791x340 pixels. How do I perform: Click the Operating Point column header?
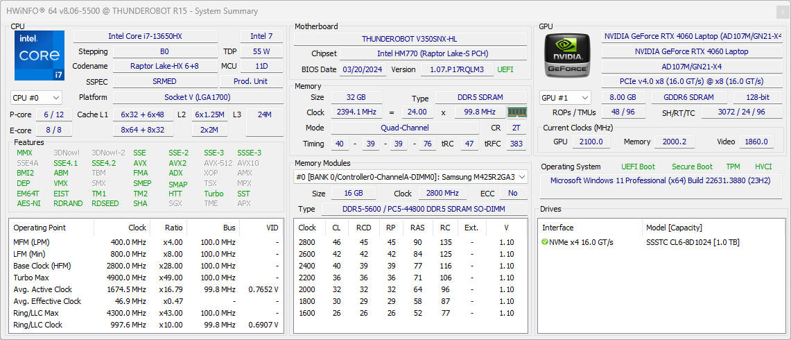[x=40, y=228]
